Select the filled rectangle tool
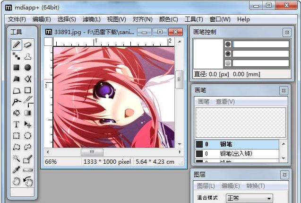Image resolution: width=301 pixels, height=203 pixels. (17, 68)
